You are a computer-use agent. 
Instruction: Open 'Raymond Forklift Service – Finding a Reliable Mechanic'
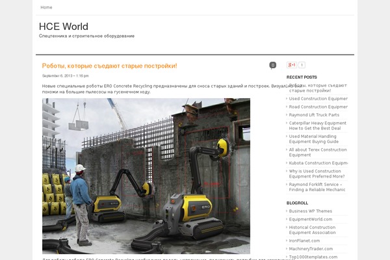pos(317,187)
